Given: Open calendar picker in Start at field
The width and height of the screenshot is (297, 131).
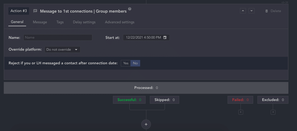Looking at the screenshot, I should tap(165, 38).
